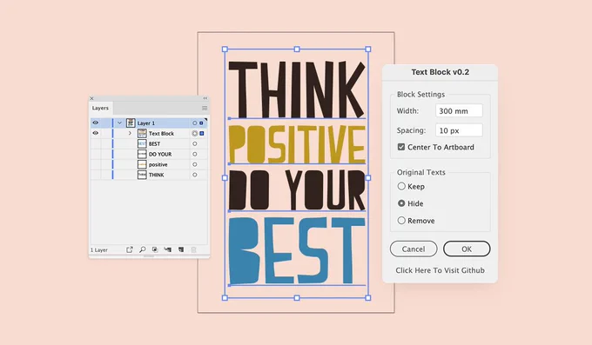This screenshot has width=592, height=345.
Task: Select the Keep radio button
Action: click(401, 186)
